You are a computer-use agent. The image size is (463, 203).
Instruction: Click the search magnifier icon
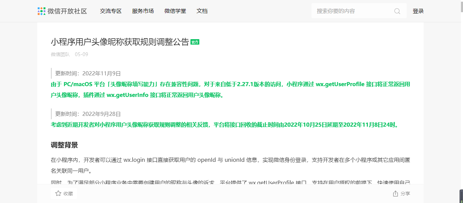pyautogui.click(x=397, y=11)
